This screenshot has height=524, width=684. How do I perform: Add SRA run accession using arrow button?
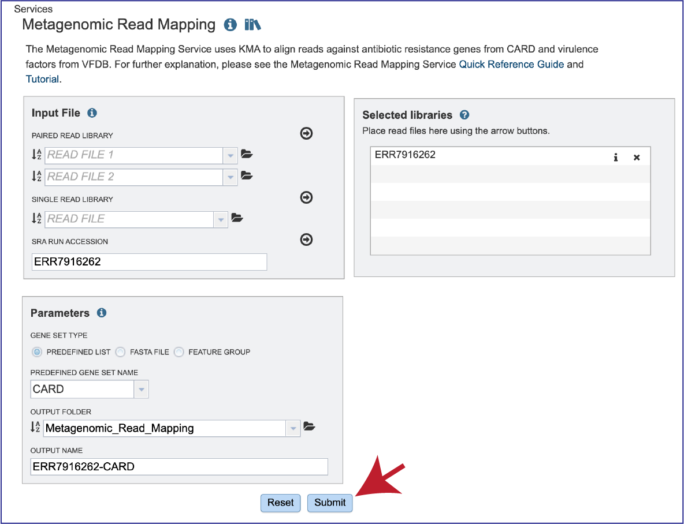click(x=306, y=239)
